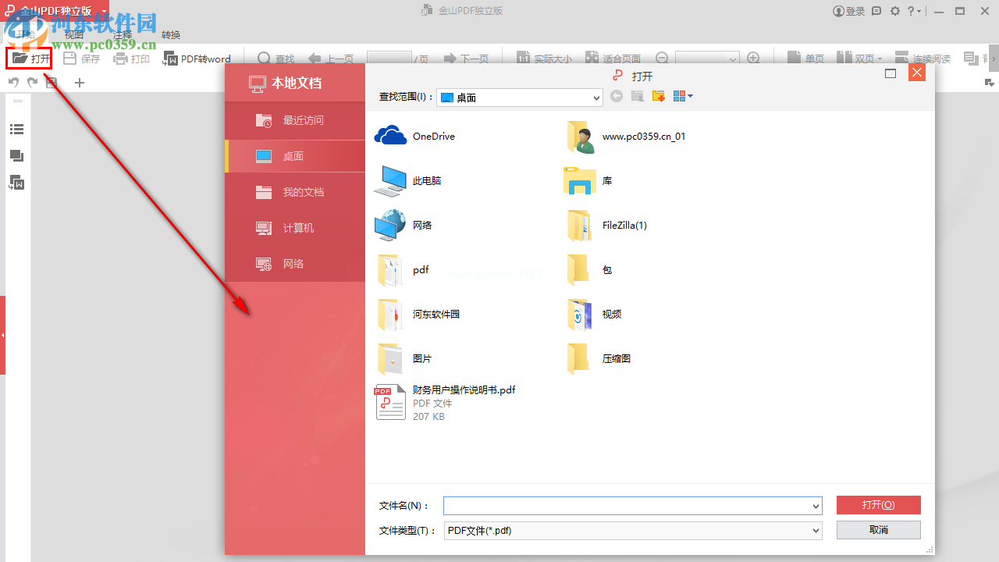Image resolution: width=999 pixels, height=562 pixels.
Task: Open the help question mark menu
Action: [914, 11]
